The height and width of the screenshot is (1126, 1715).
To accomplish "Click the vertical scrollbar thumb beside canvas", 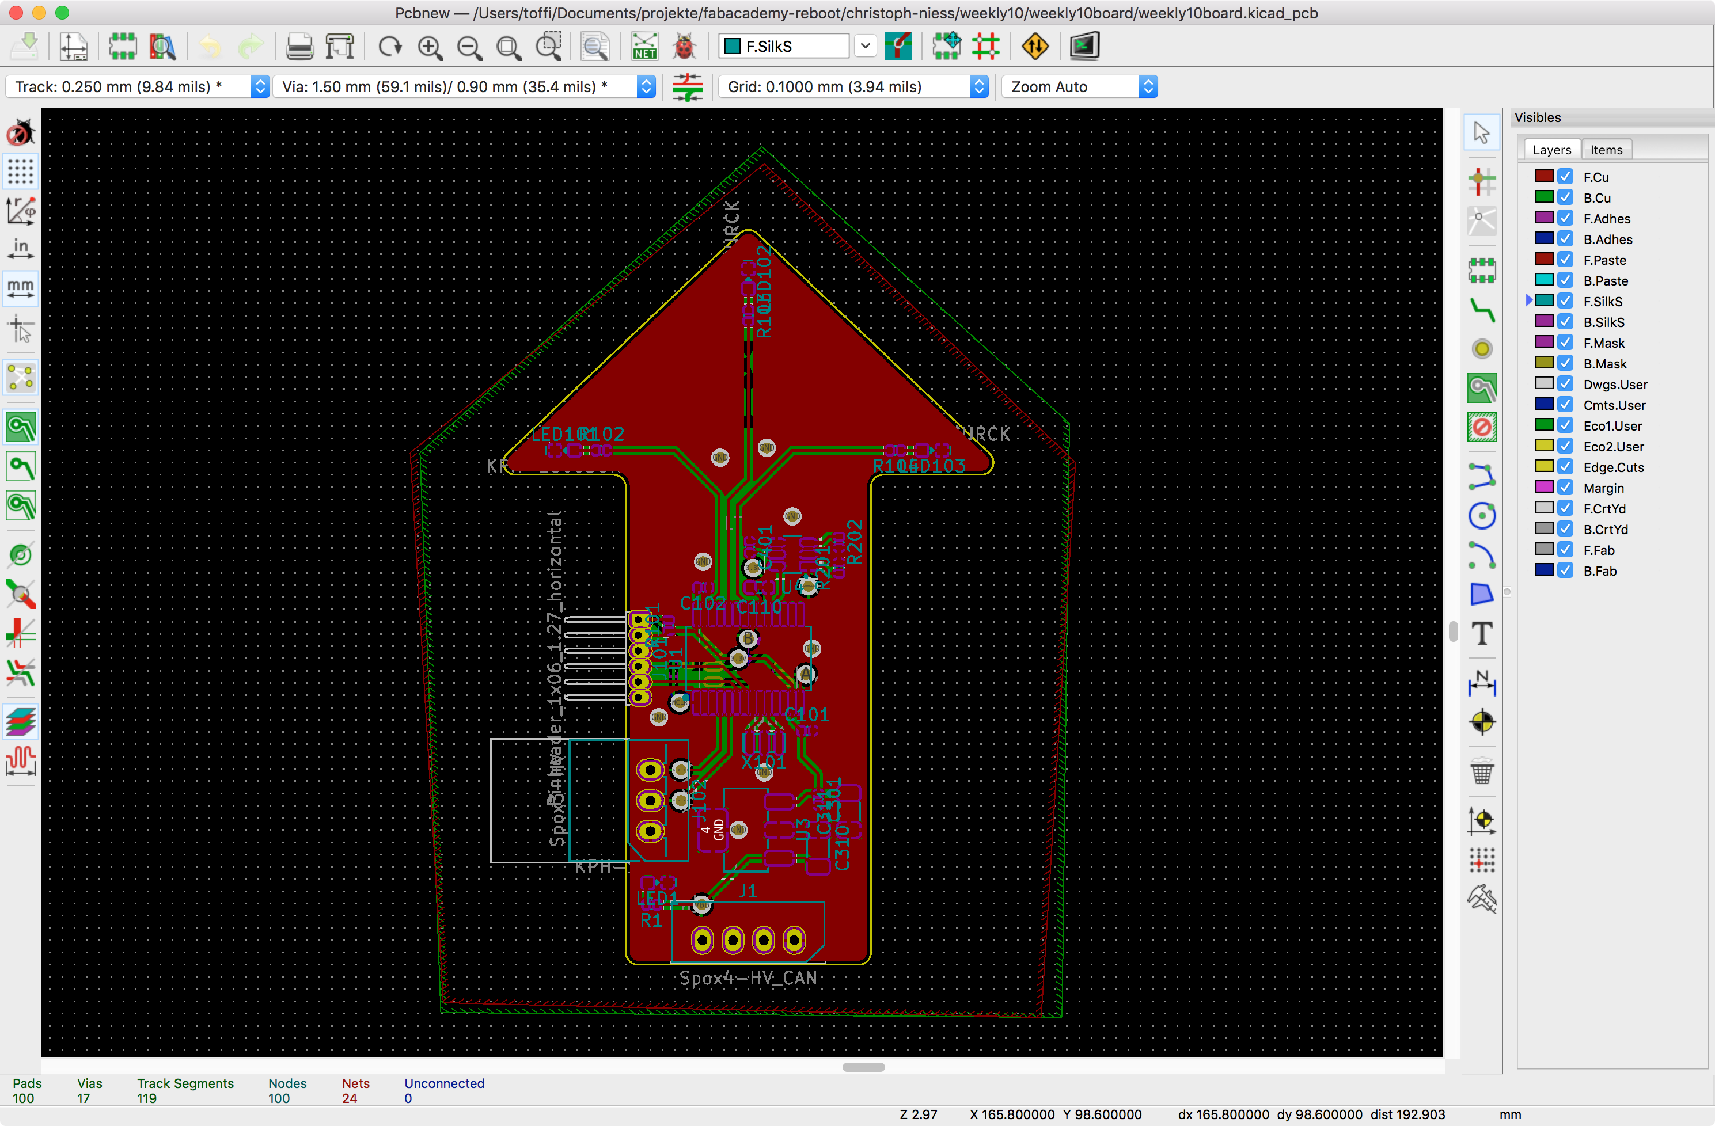I will 1453,631.
